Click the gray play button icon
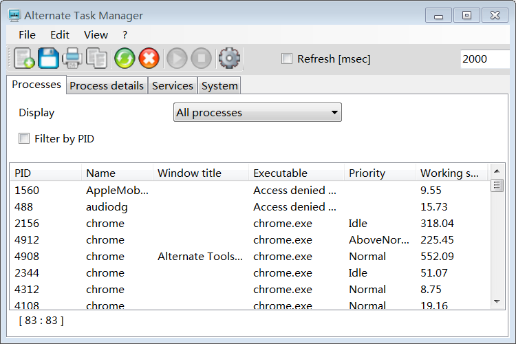516x344 pixels. pyautogui.click(x=177, y=59)
